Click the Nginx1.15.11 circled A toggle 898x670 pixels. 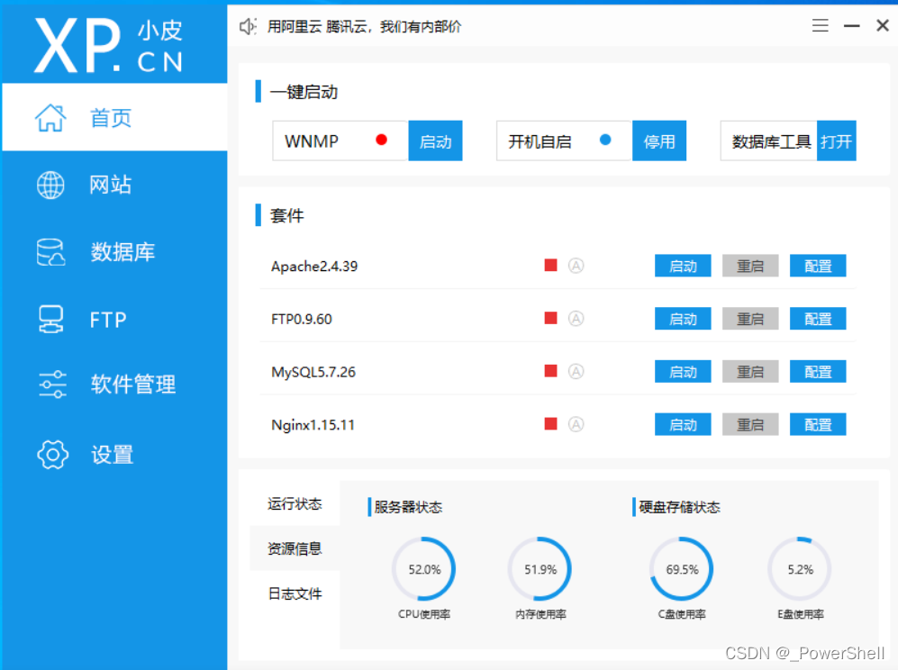[x=576, y=424]
